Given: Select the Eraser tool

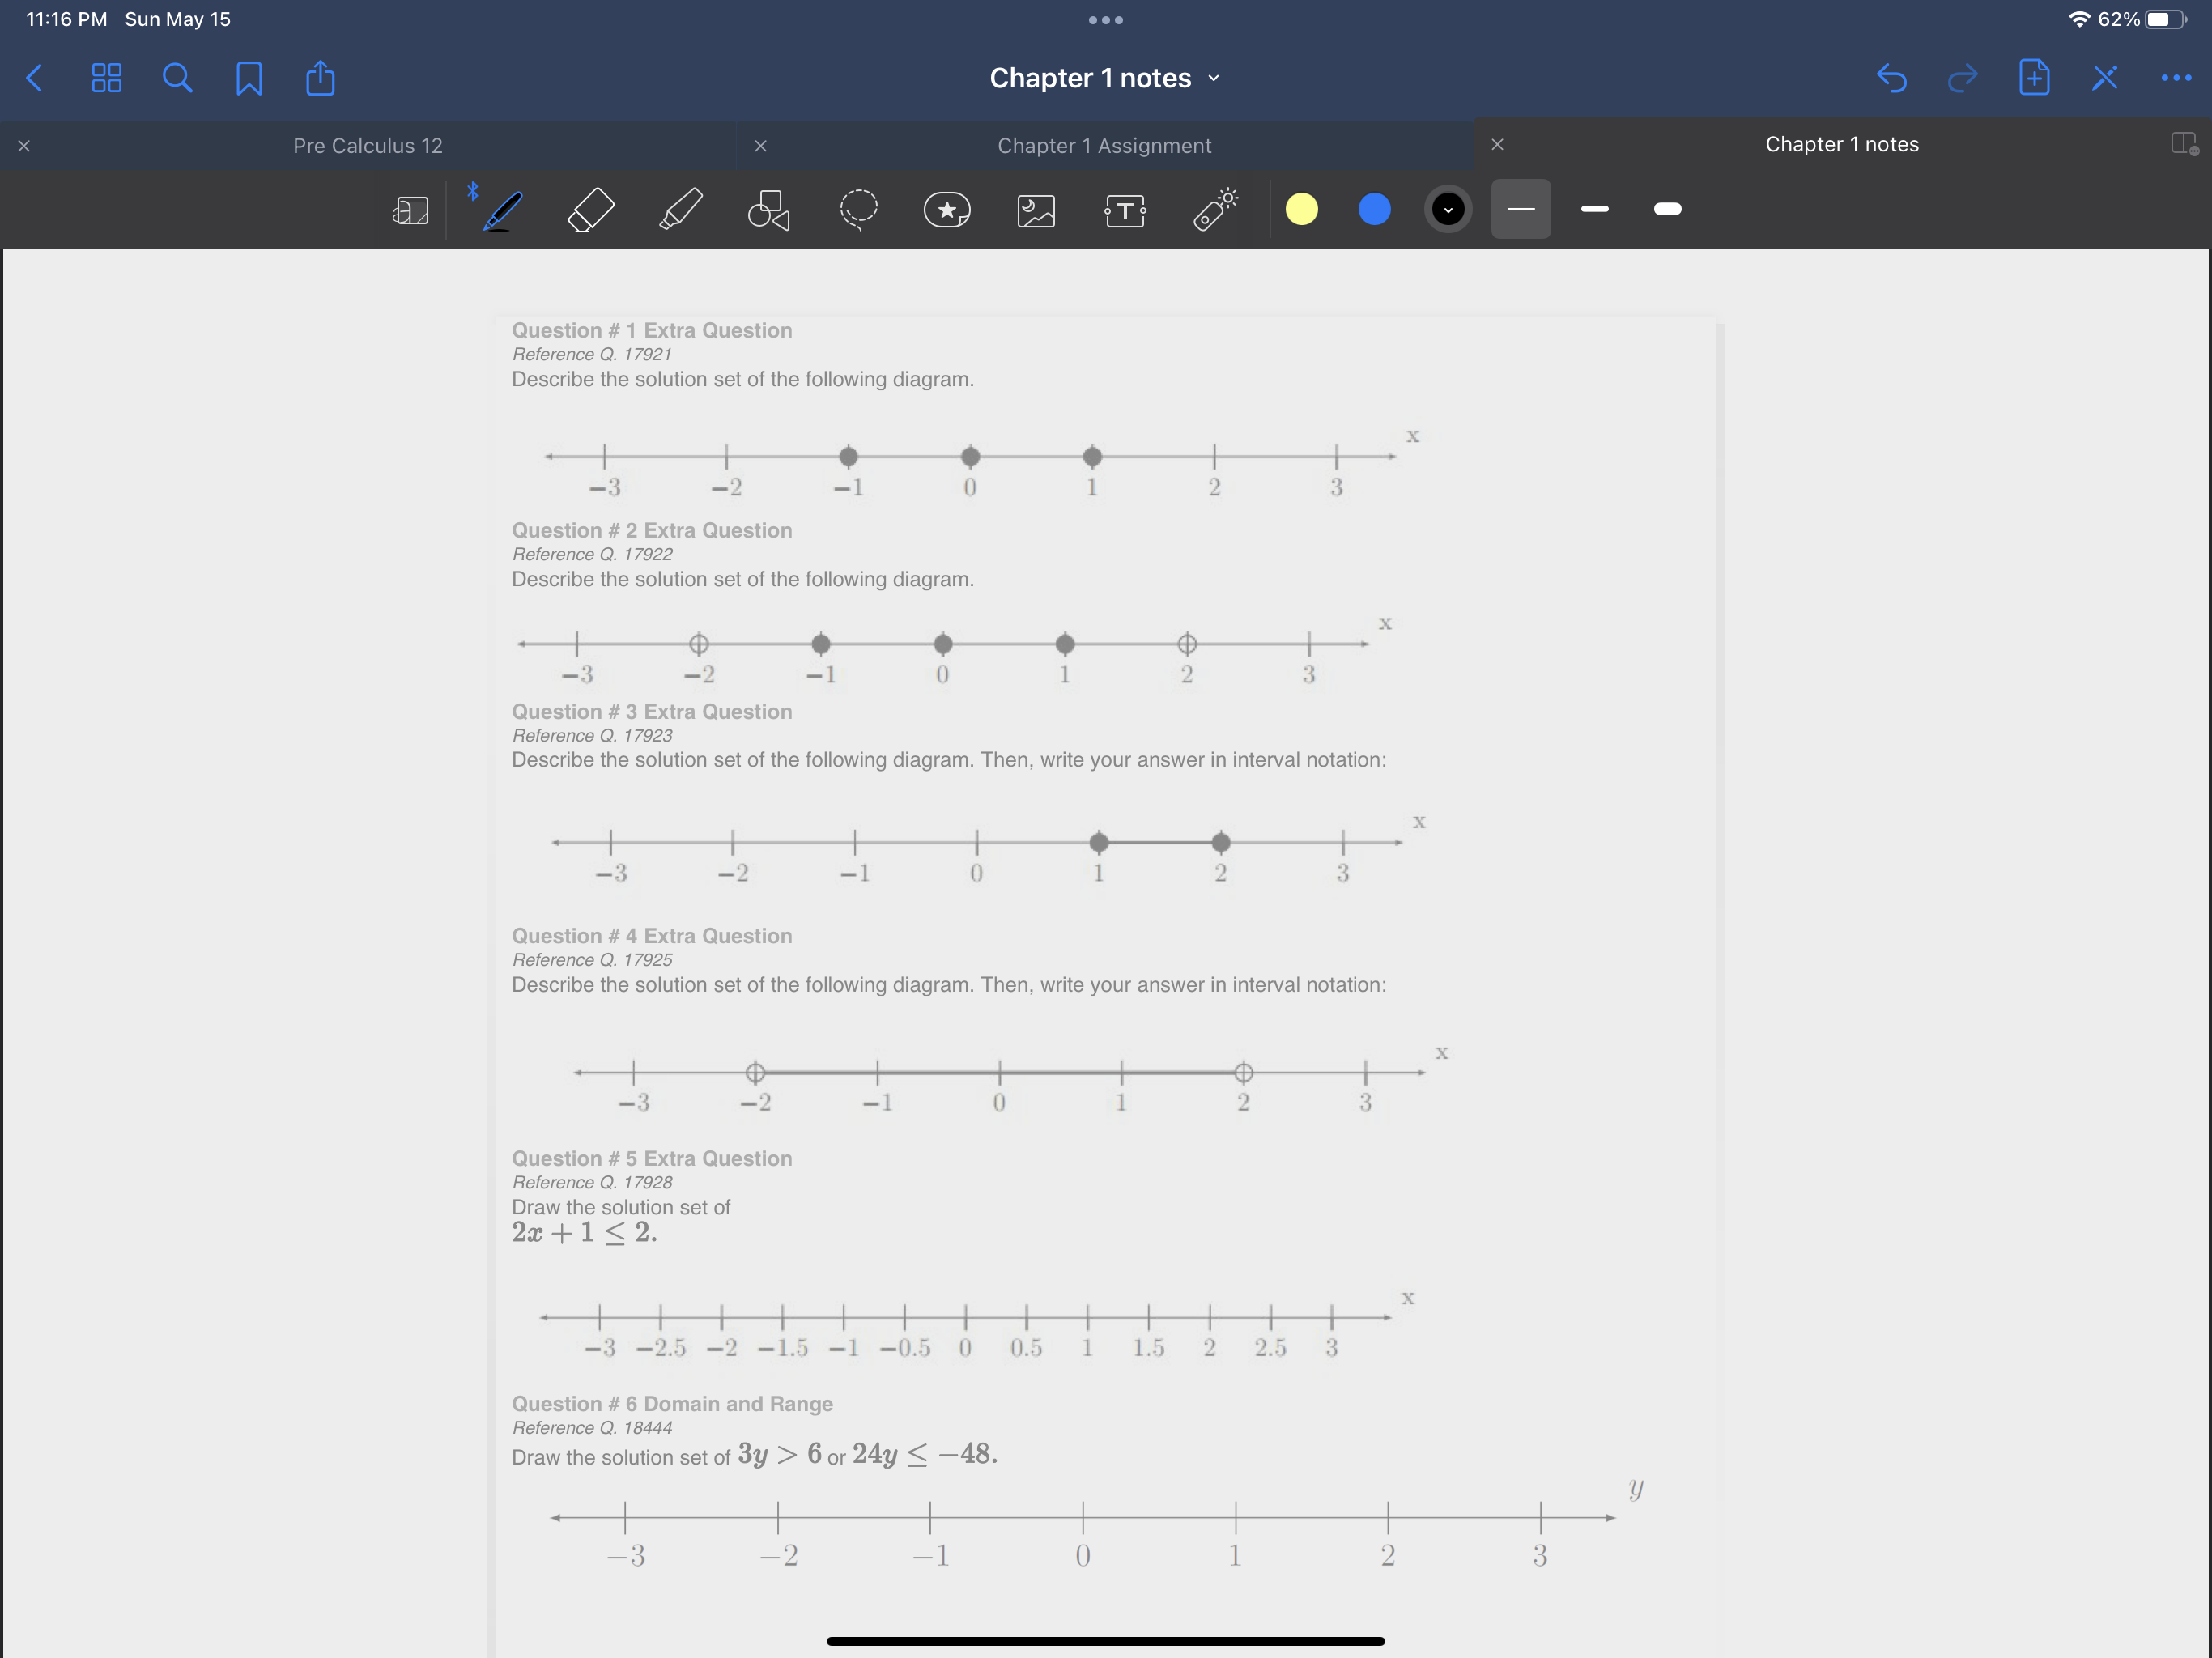Looking at the screenshot, I should click(x=590, y=210).
